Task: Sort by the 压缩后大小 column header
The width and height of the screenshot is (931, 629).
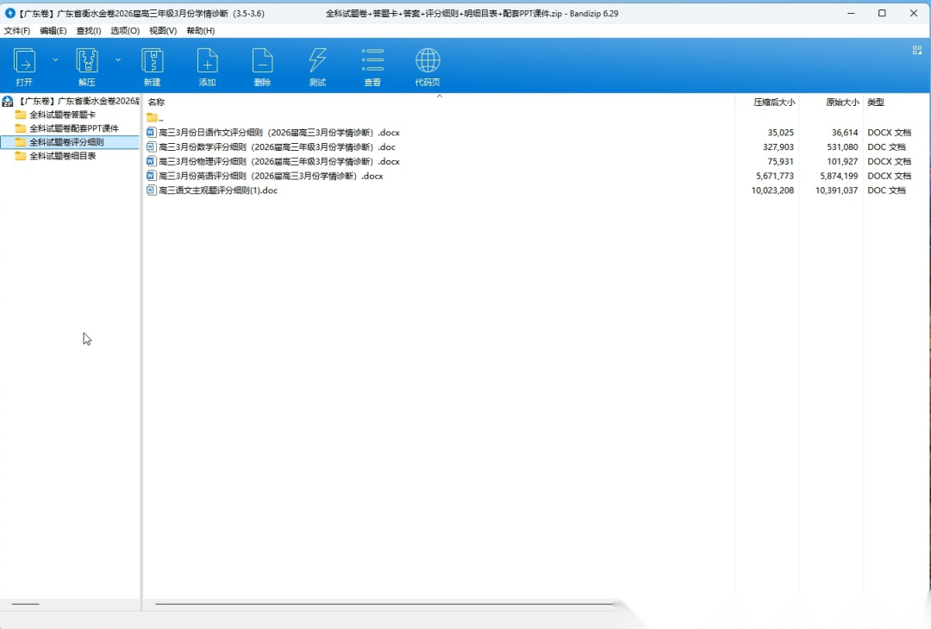Action: coord(773,103)
